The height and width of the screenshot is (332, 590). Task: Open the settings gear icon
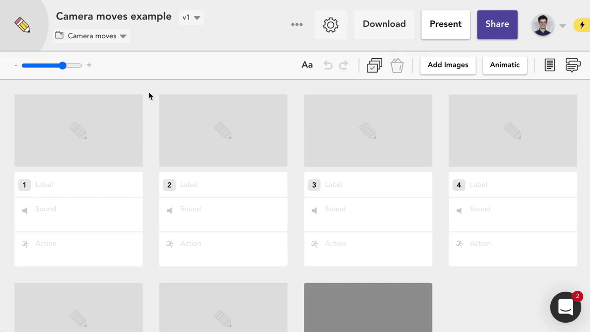(331, 25)
